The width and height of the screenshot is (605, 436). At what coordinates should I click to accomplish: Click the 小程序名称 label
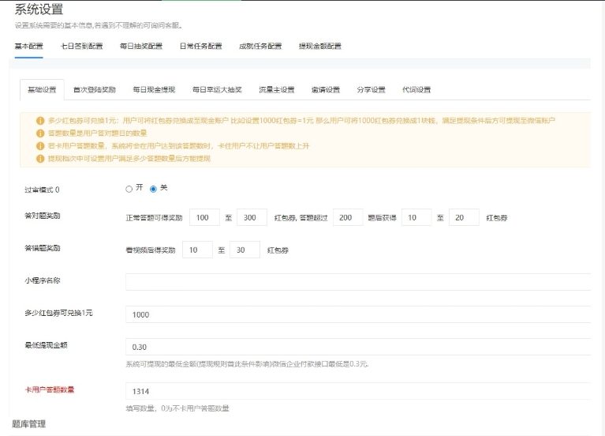[x=43, y=280]
